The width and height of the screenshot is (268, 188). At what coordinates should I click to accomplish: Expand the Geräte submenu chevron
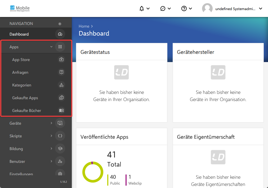coord(51,123)
